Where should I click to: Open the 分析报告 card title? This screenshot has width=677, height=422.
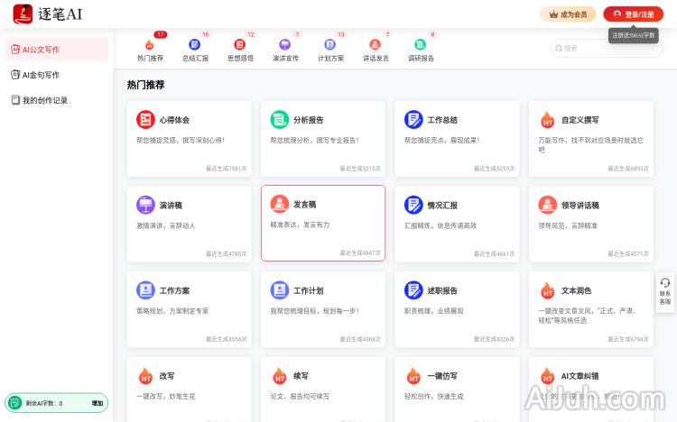point(309,120)
